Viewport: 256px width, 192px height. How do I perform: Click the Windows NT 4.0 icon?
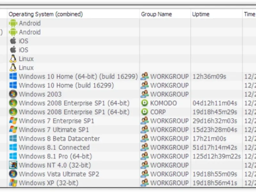click(13, 165)
